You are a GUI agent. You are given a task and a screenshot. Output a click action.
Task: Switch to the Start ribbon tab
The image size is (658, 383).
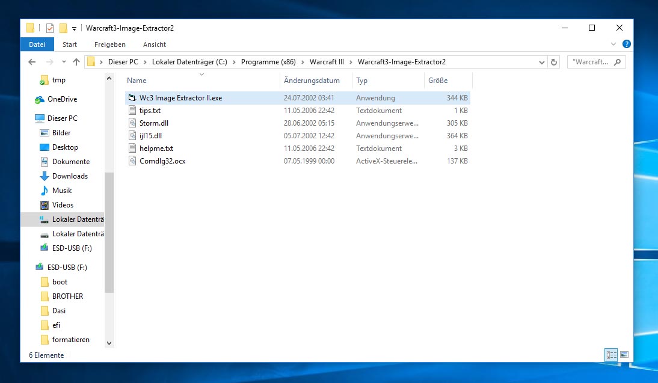click(70, 44)
